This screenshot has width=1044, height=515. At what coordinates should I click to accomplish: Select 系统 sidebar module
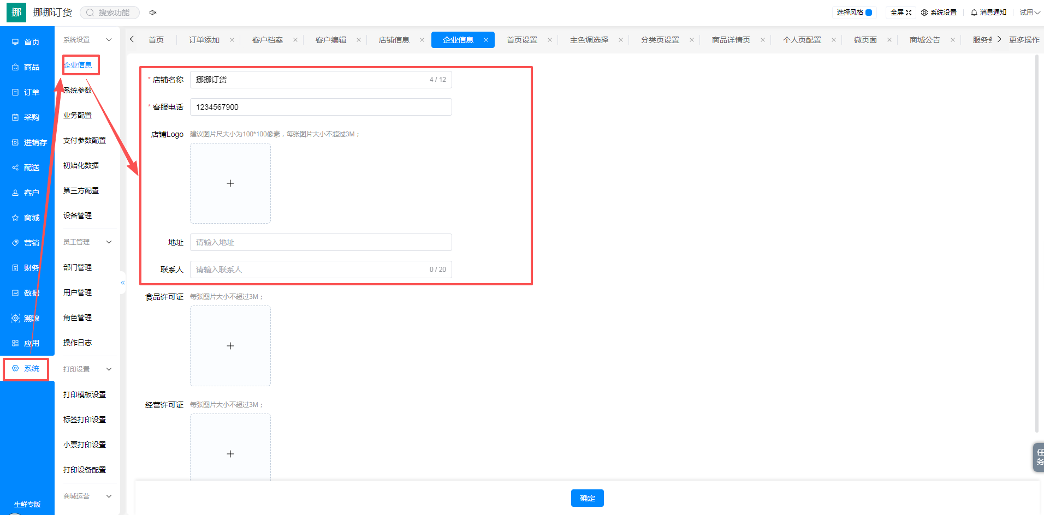click(x=26, y=369)
